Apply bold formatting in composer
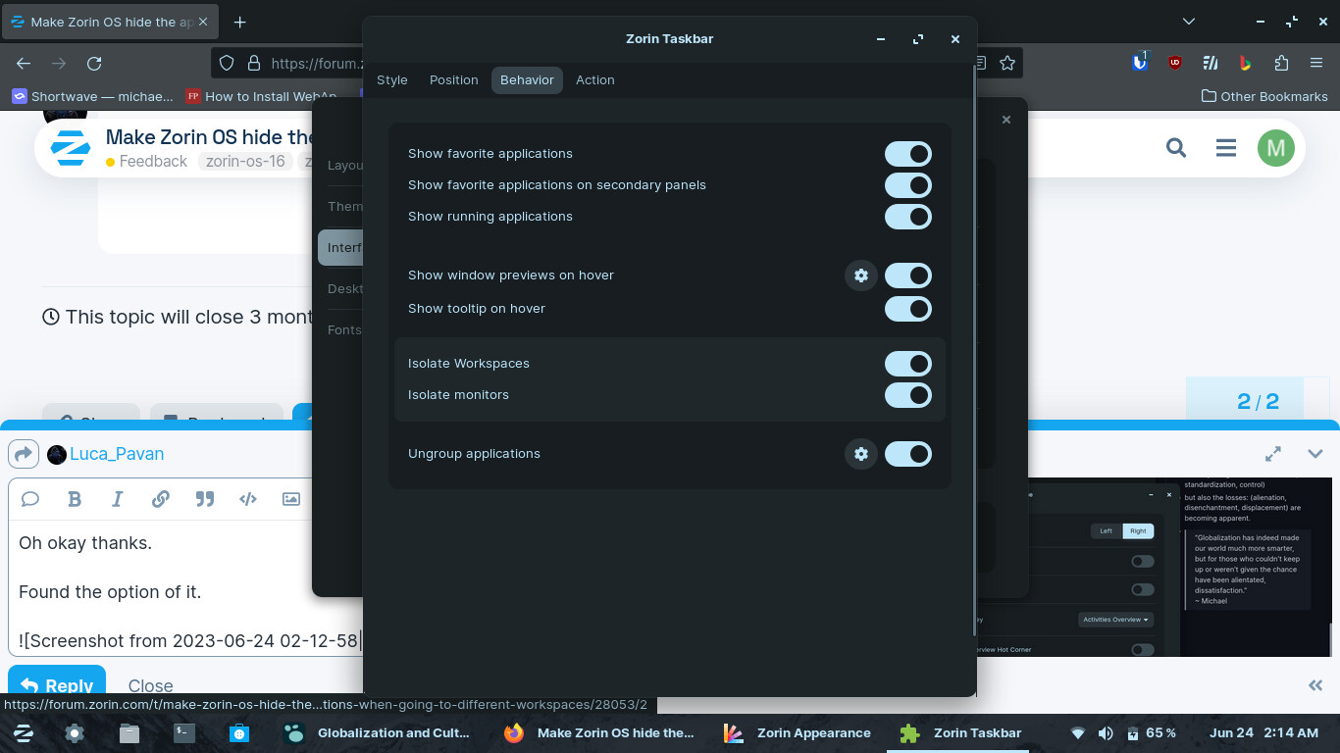Viewport: 1340px width, 753px height. [75, 499]
